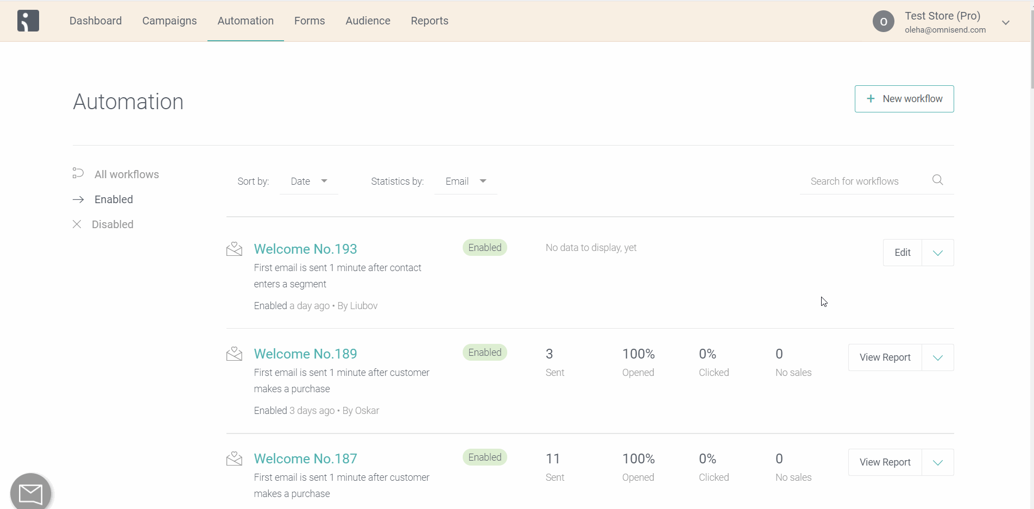Click the search magnifier icon
Screen dimensions: 1034x509
[937, 180]
